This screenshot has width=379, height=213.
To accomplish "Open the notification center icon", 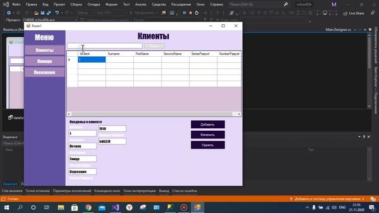I will (372, 208).
